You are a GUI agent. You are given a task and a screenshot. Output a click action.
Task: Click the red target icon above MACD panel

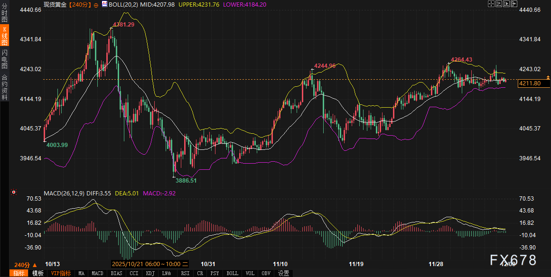click(x=13, y=193)
